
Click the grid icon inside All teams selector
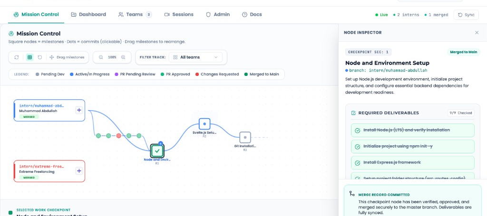pyautogui.click(x=175, y=57)
